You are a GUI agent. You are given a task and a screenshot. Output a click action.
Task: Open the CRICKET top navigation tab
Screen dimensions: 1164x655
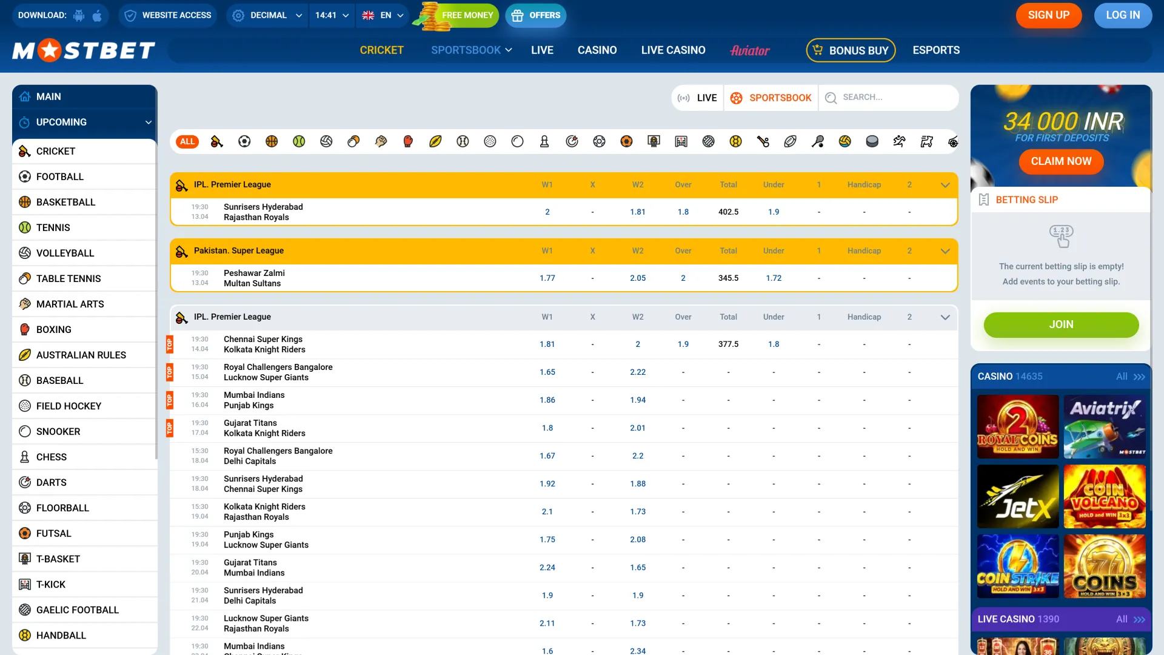[x=381, y=50]
